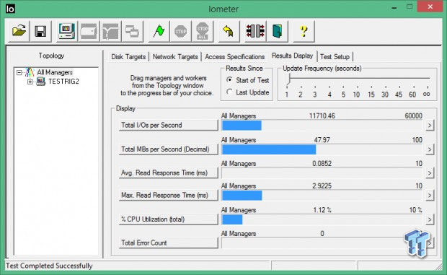Minimize the Iometer window
Viewport: 447px width, 275px height.
pyautogui.click(x=394, y=8)
